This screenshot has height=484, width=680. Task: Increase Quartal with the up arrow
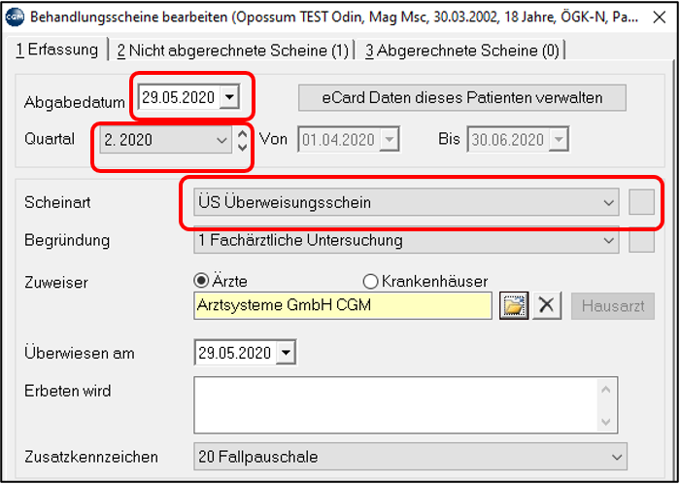pos(243,132)
